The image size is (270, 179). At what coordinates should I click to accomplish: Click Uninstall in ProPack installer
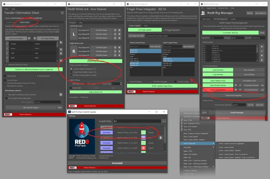[117, 163]
